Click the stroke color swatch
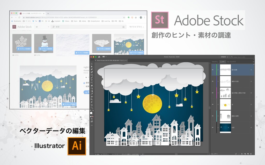The image size is (265, 165). pyautogui.click(x=92, y=114)
